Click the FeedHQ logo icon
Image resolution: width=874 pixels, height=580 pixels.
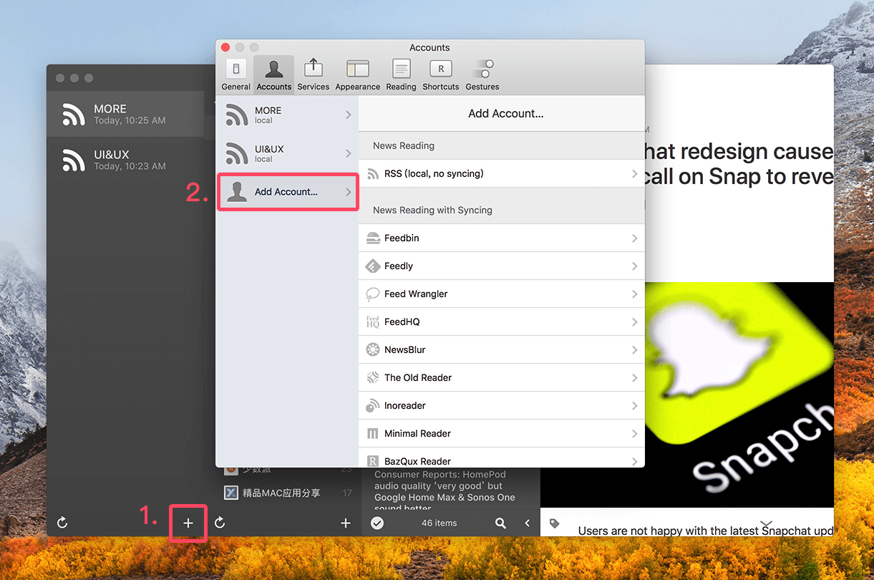coord(372,322)
